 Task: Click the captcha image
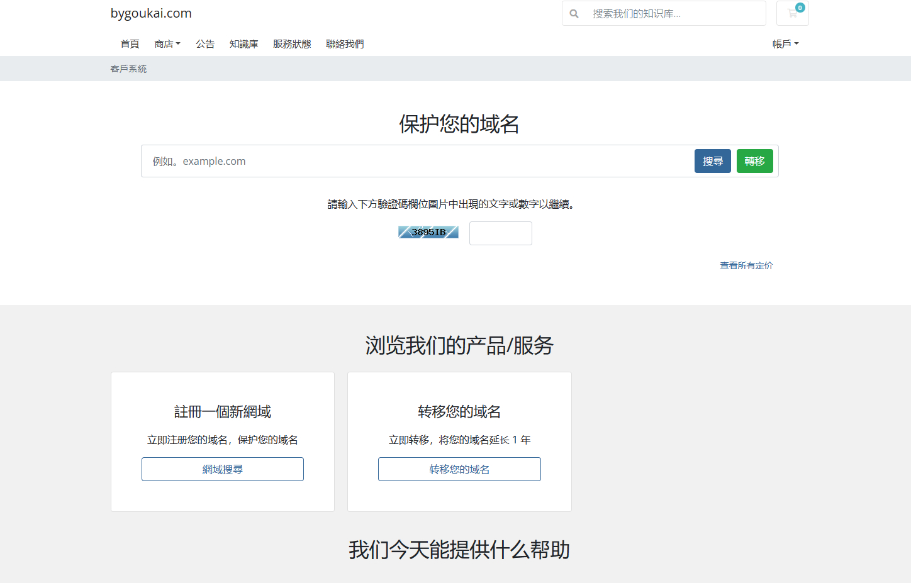(x=428, y=232)
